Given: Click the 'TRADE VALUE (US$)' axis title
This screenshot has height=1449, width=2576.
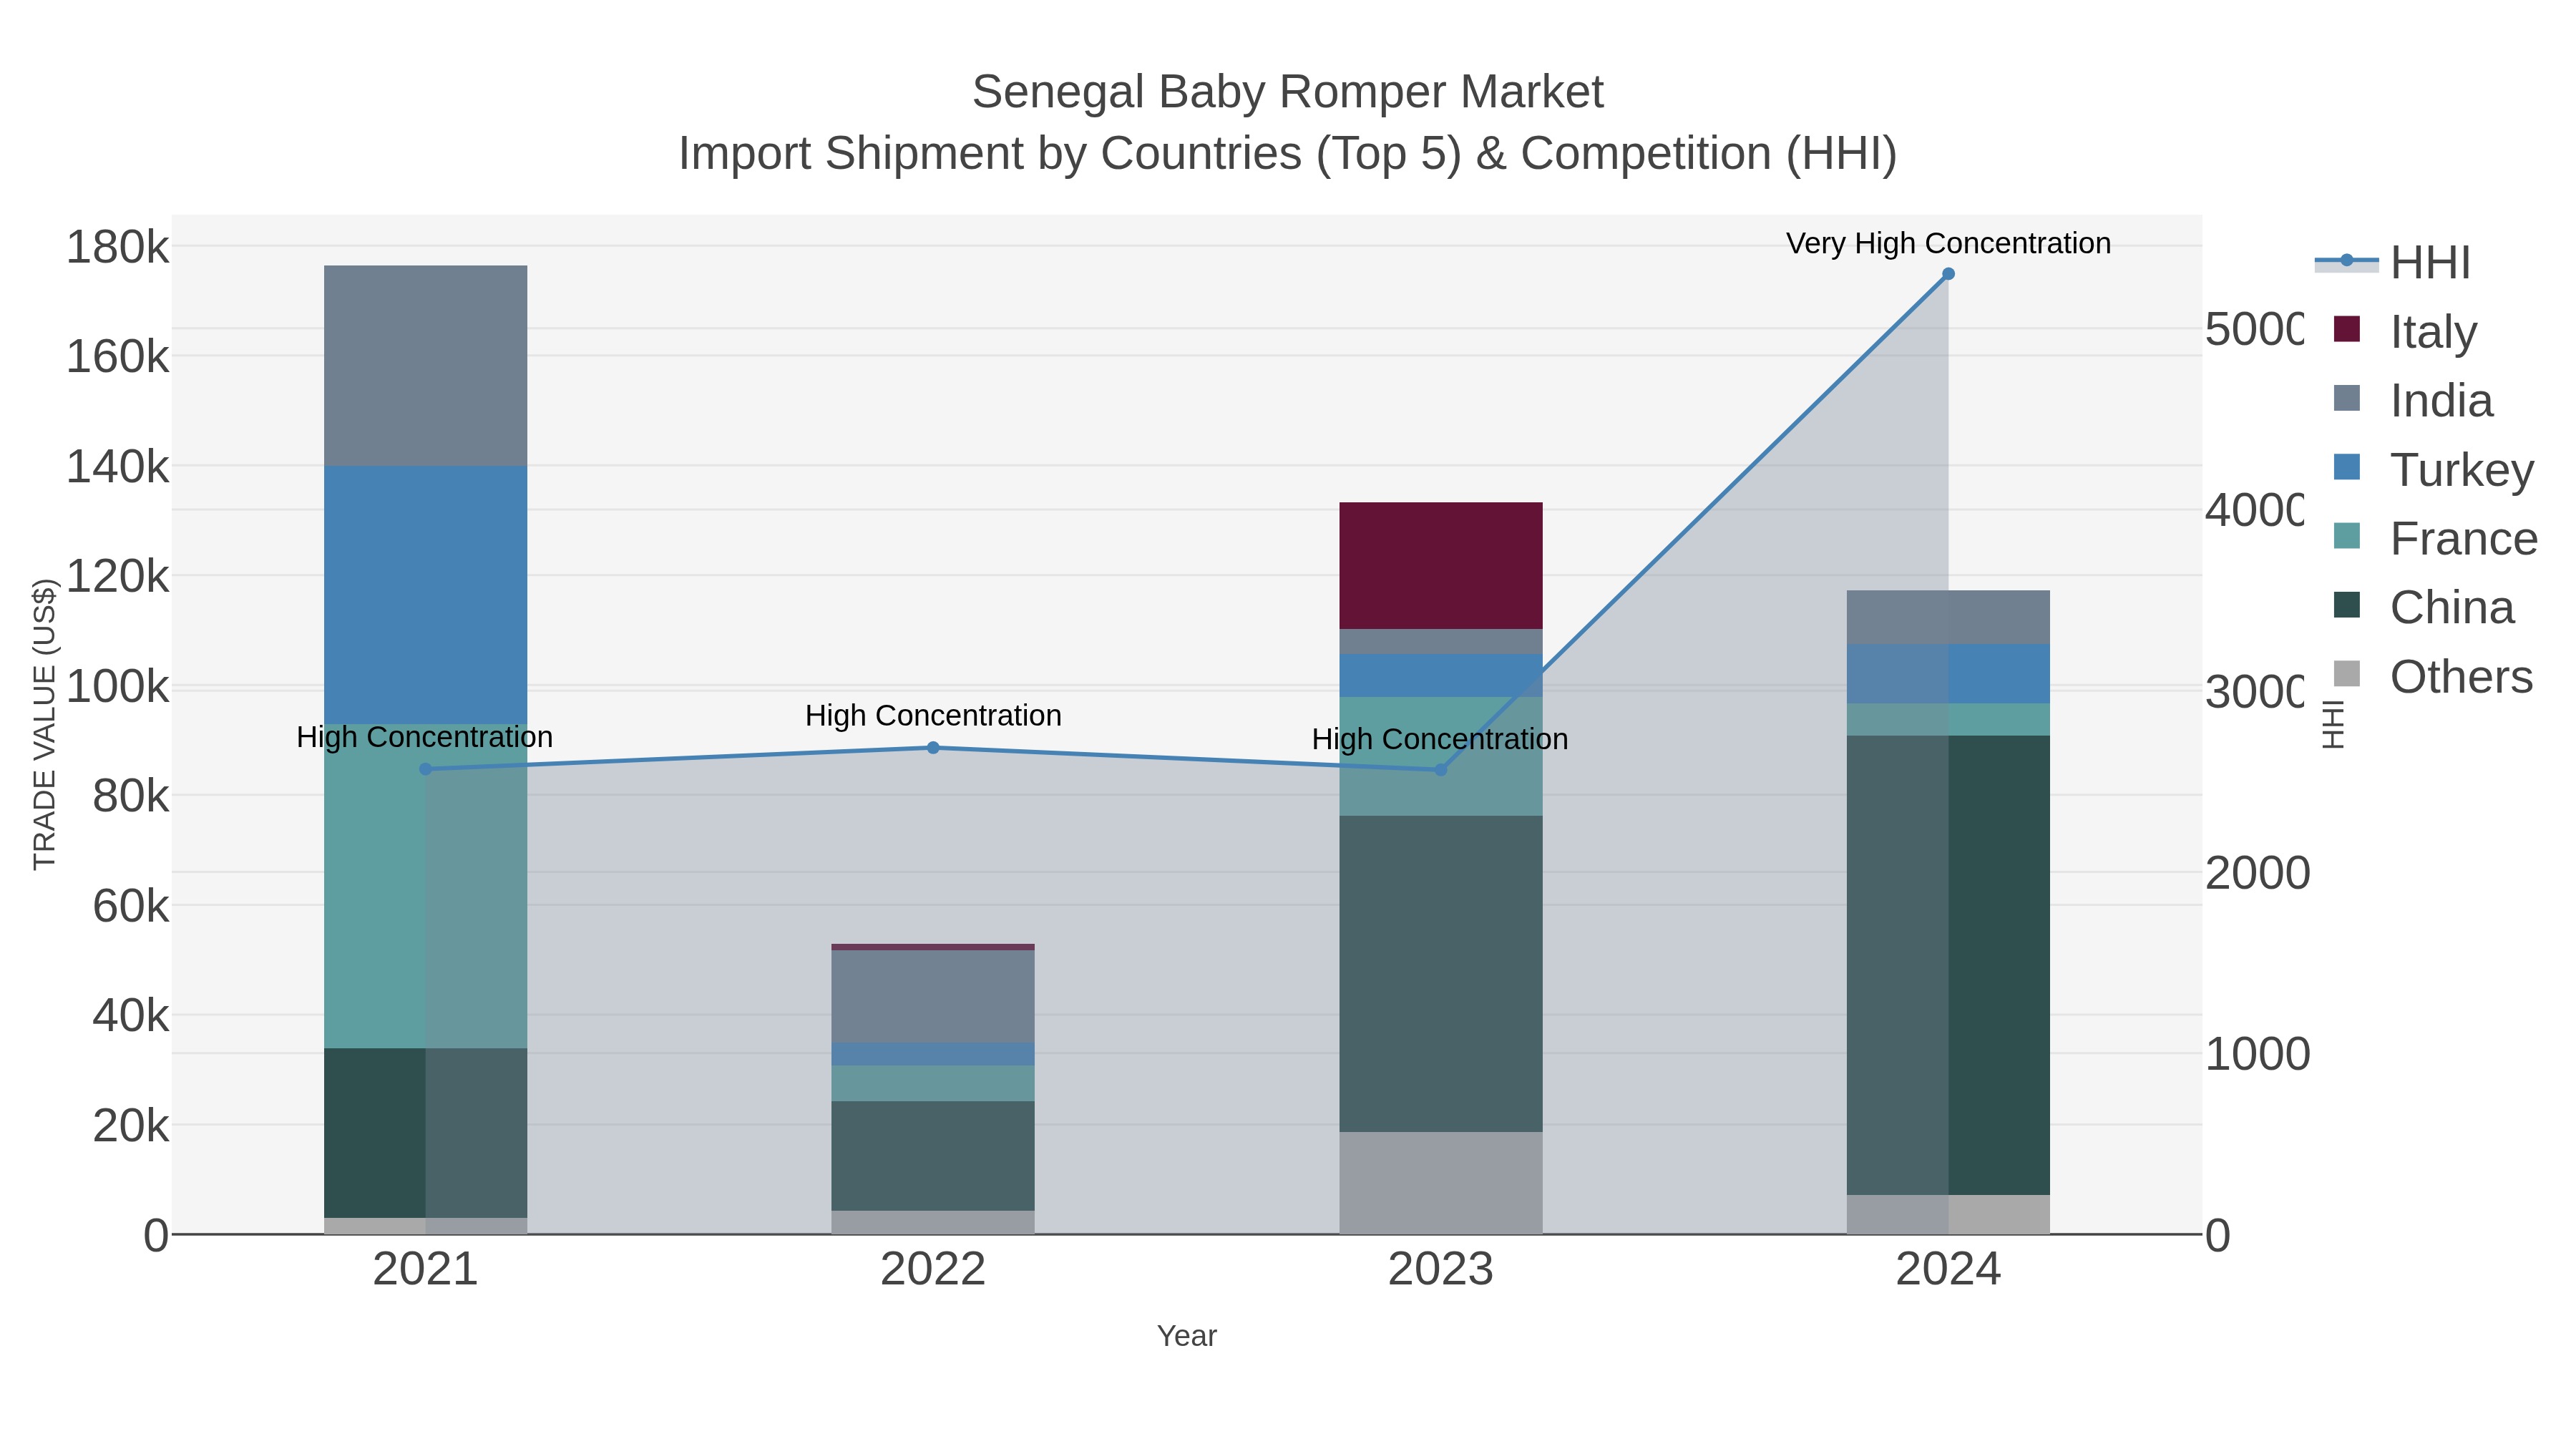Looking at the screenshot, I should (x=45, y=724).
